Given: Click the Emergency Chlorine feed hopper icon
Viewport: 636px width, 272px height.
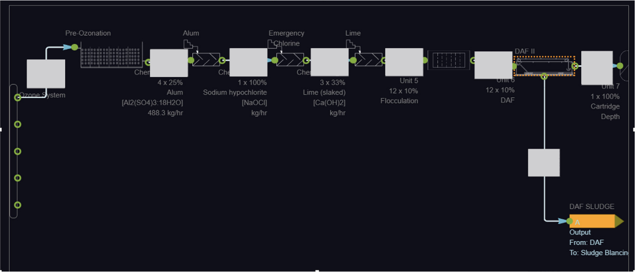Looking at the screenshot, I should (x=272, y=44).
